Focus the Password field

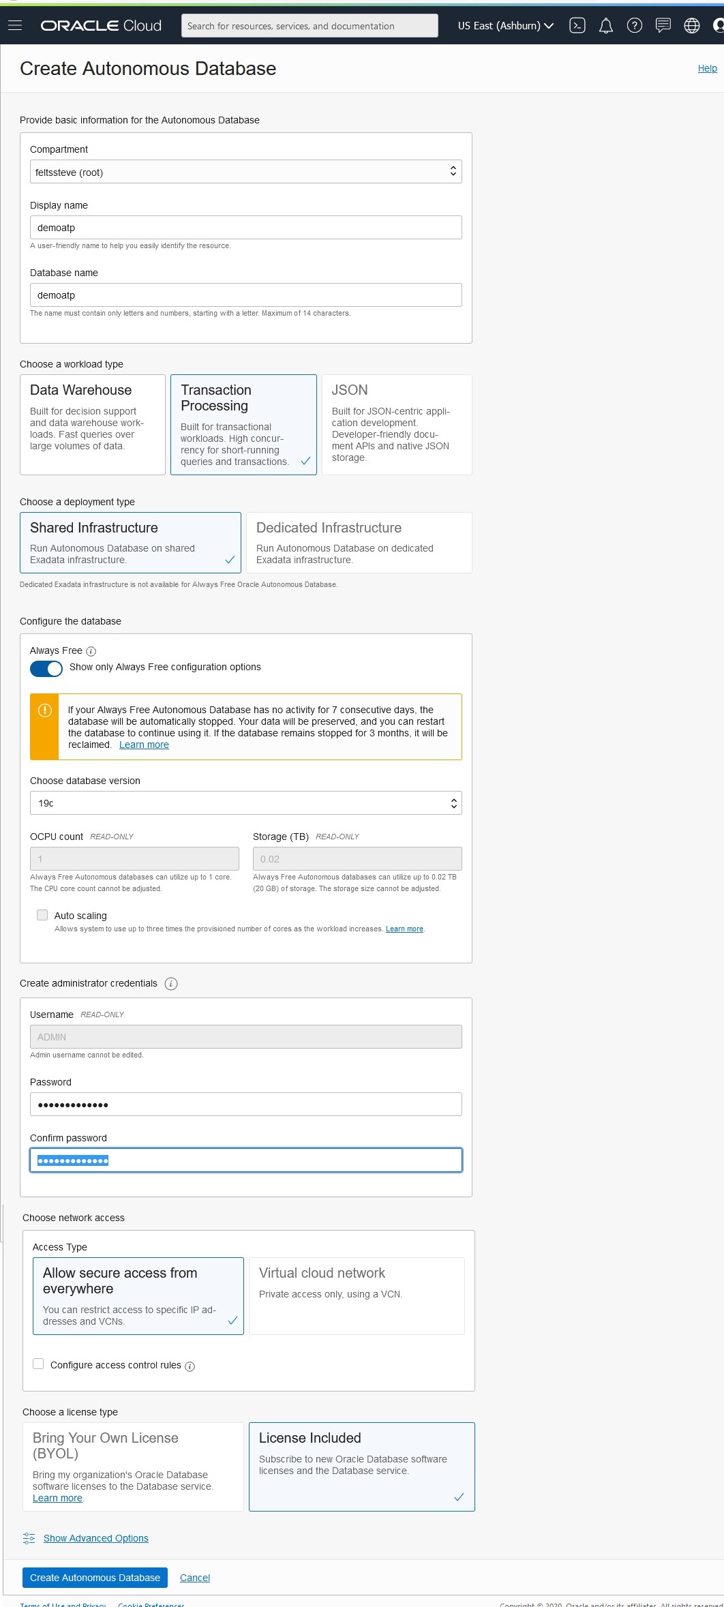(245, 1105)
